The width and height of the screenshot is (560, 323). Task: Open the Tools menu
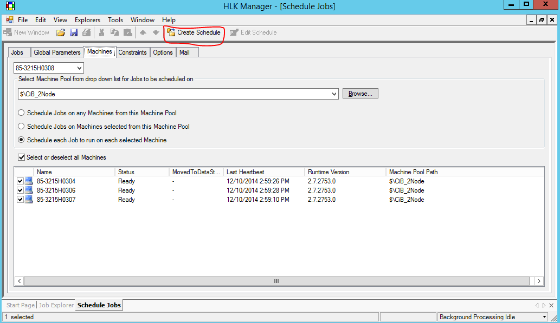[x=115, y=20]
